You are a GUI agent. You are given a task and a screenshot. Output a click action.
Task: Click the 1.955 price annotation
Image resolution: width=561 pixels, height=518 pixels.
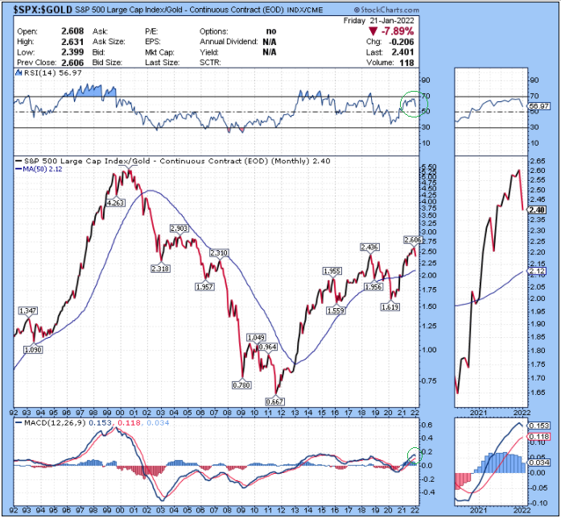[x=332, y=271]
